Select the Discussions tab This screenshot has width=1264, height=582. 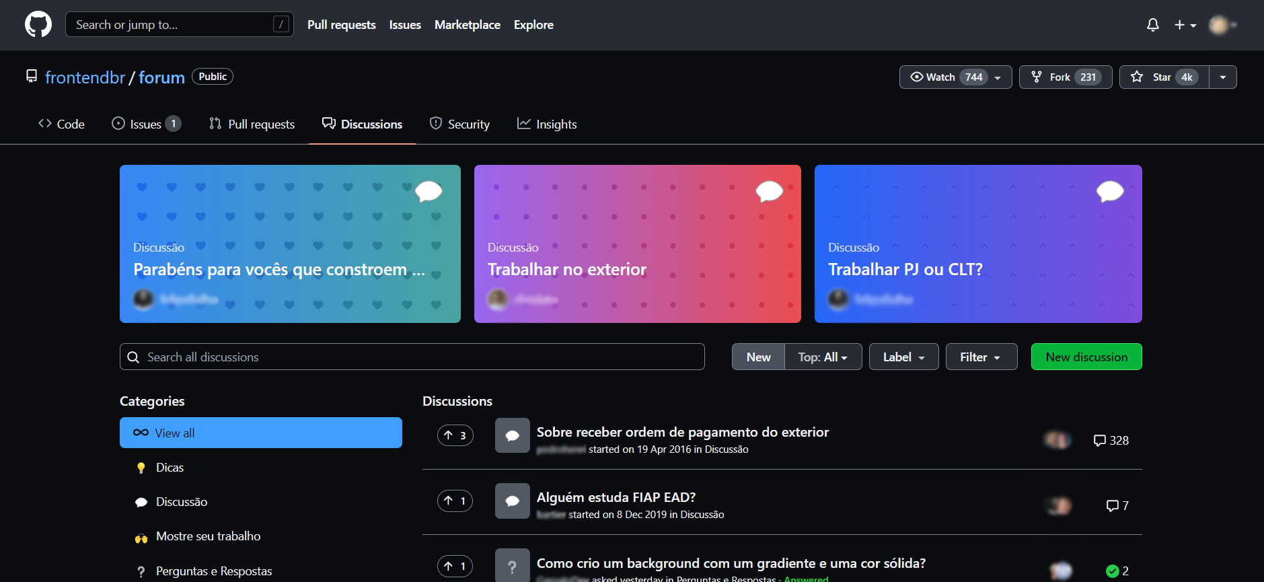point(362,124)
